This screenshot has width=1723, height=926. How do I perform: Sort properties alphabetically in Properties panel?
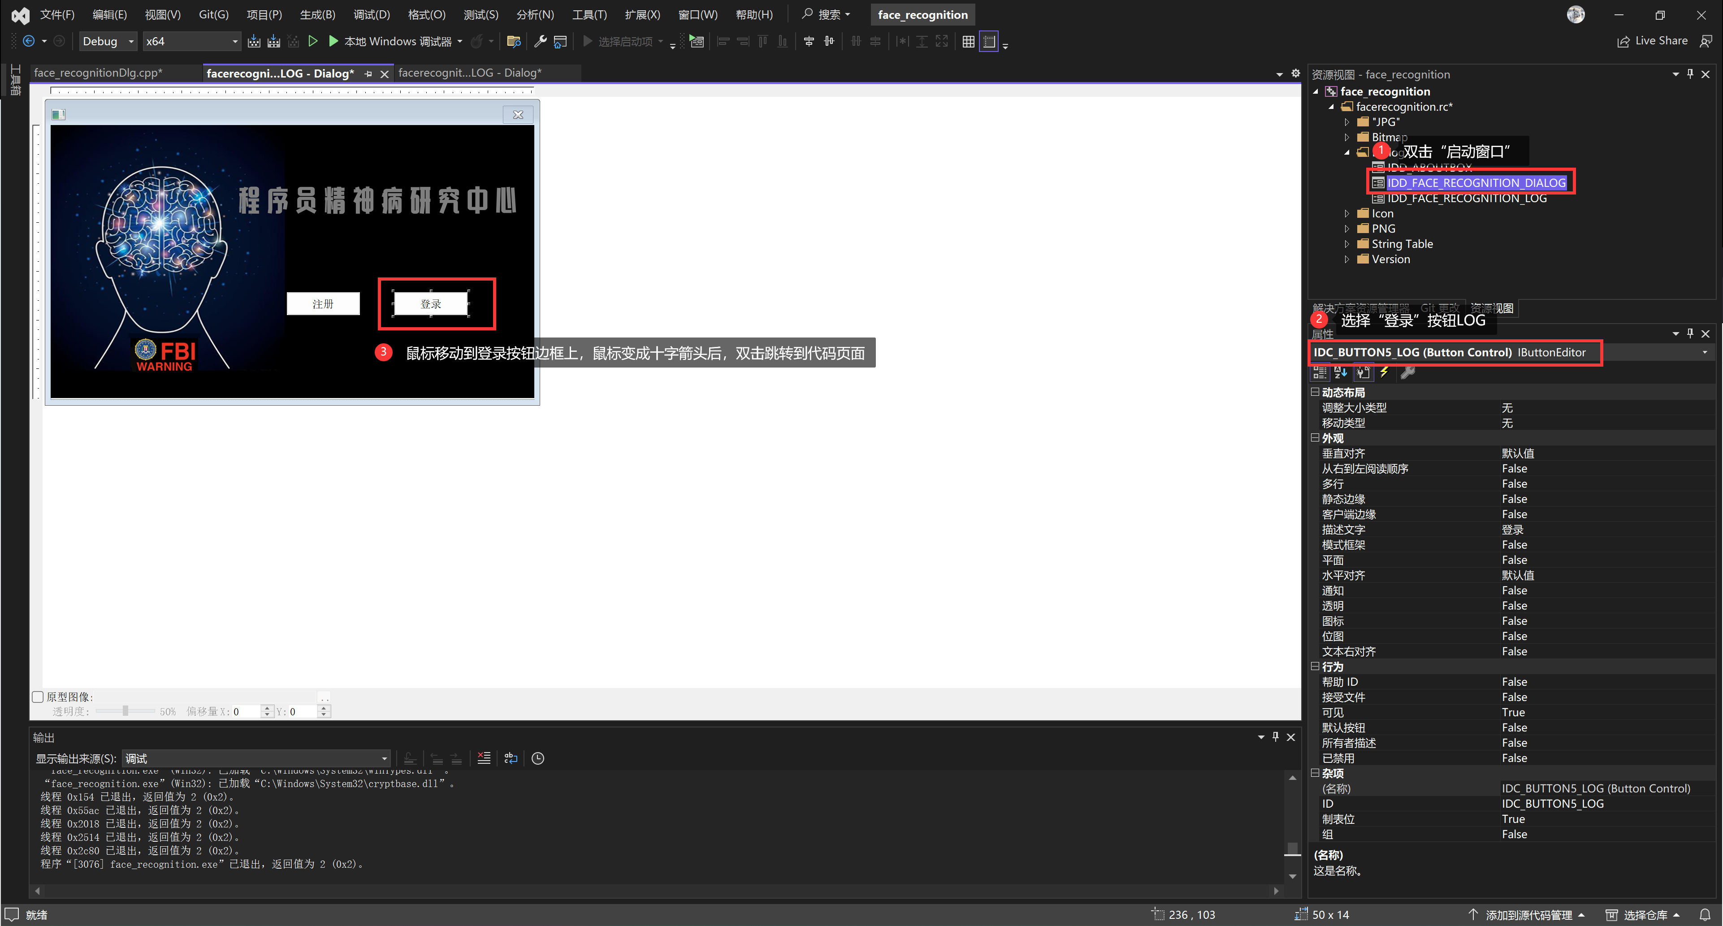click(1340, 372)
